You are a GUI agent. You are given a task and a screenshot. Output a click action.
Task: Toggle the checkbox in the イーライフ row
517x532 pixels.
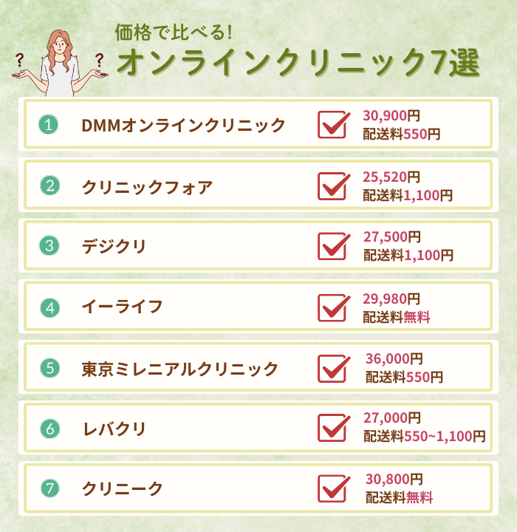(332, 306)
